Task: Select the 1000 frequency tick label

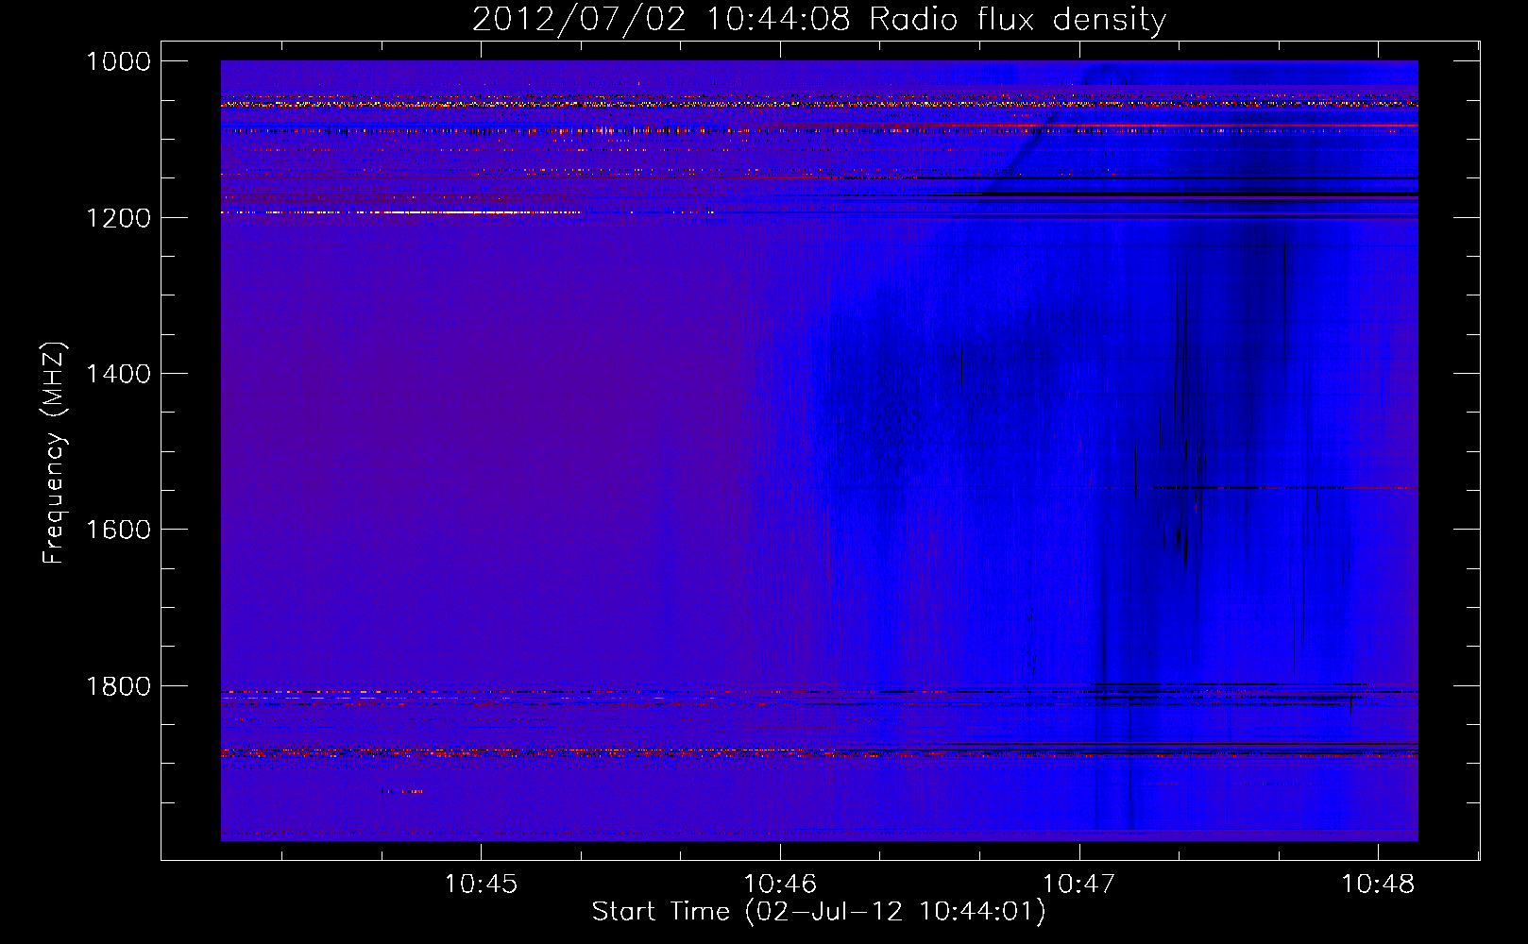Action: (118, 61)
